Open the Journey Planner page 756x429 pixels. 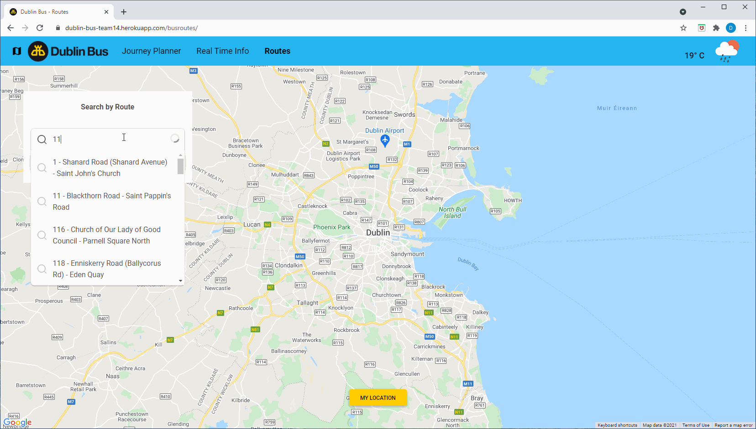pos(151,51)
